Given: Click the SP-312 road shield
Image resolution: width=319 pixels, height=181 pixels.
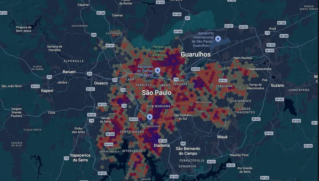Looking at the screenshot, I should click(x=4, y=13).
